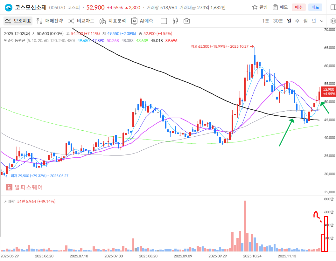Toggle the square checkbox in chart toolbar
The height and width of the screenshot is (261, 336).
164,21
